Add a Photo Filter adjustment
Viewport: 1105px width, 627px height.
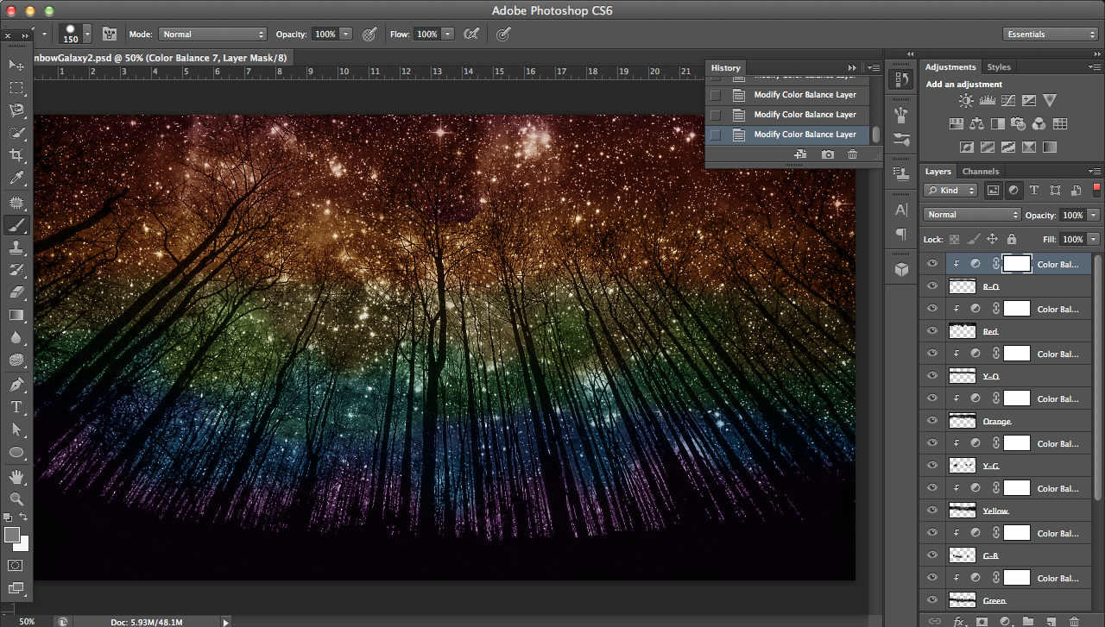[1018, 124]
